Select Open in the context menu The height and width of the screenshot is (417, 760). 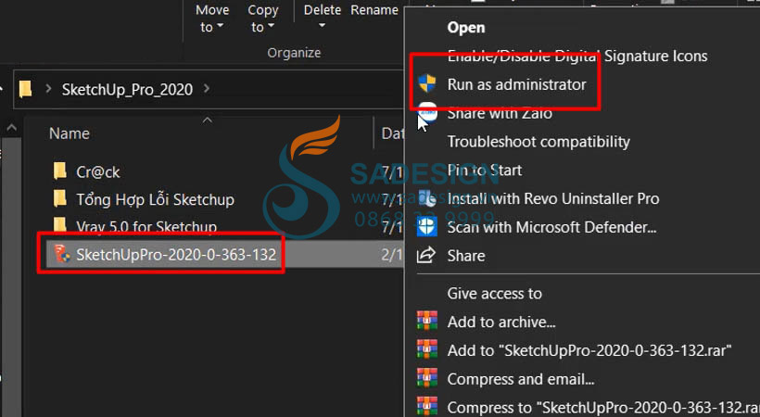point(466,28)
